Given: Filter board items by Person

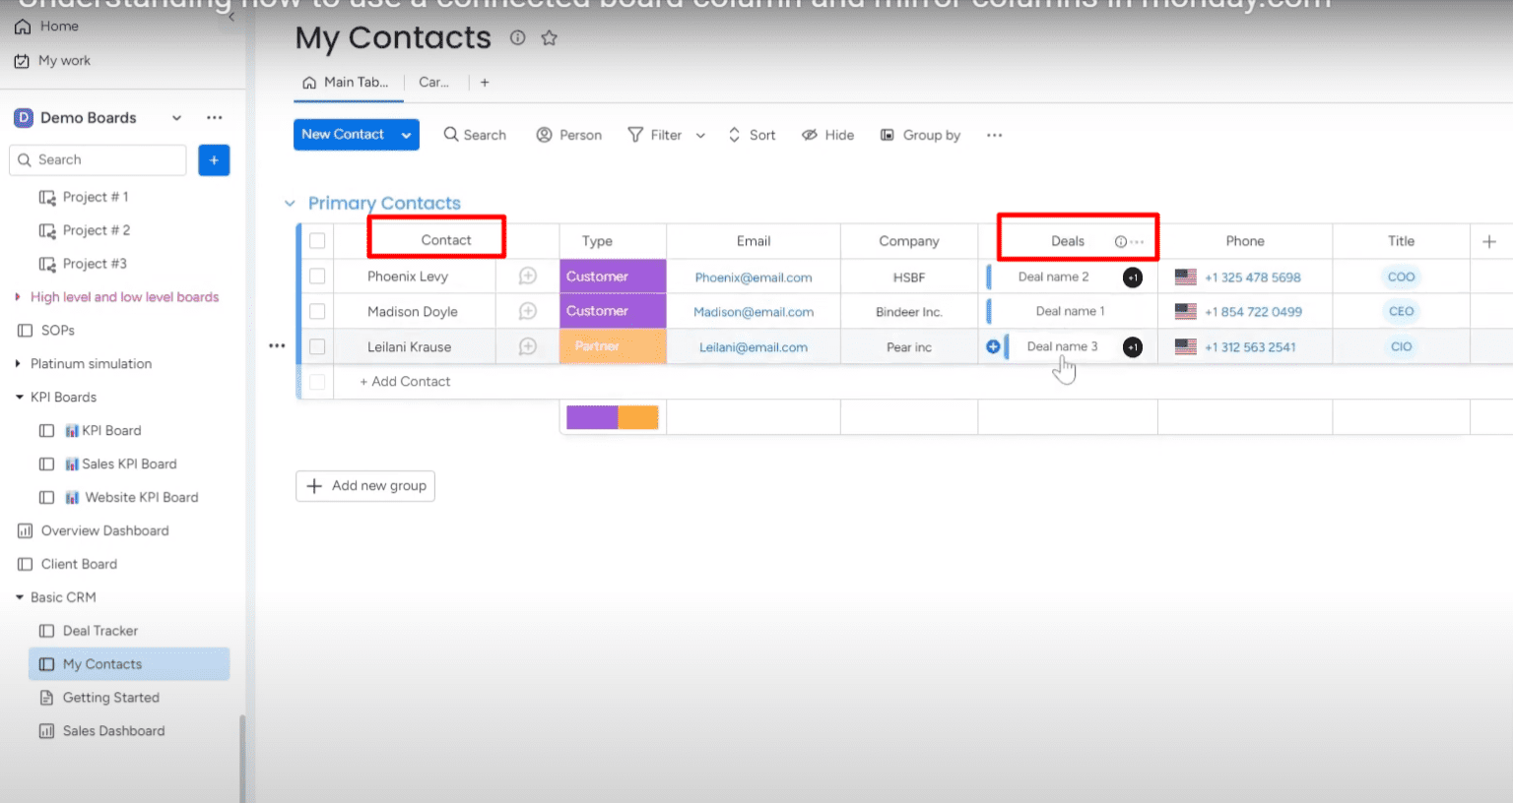Looking at the screenshot, I should coord(568,135).
